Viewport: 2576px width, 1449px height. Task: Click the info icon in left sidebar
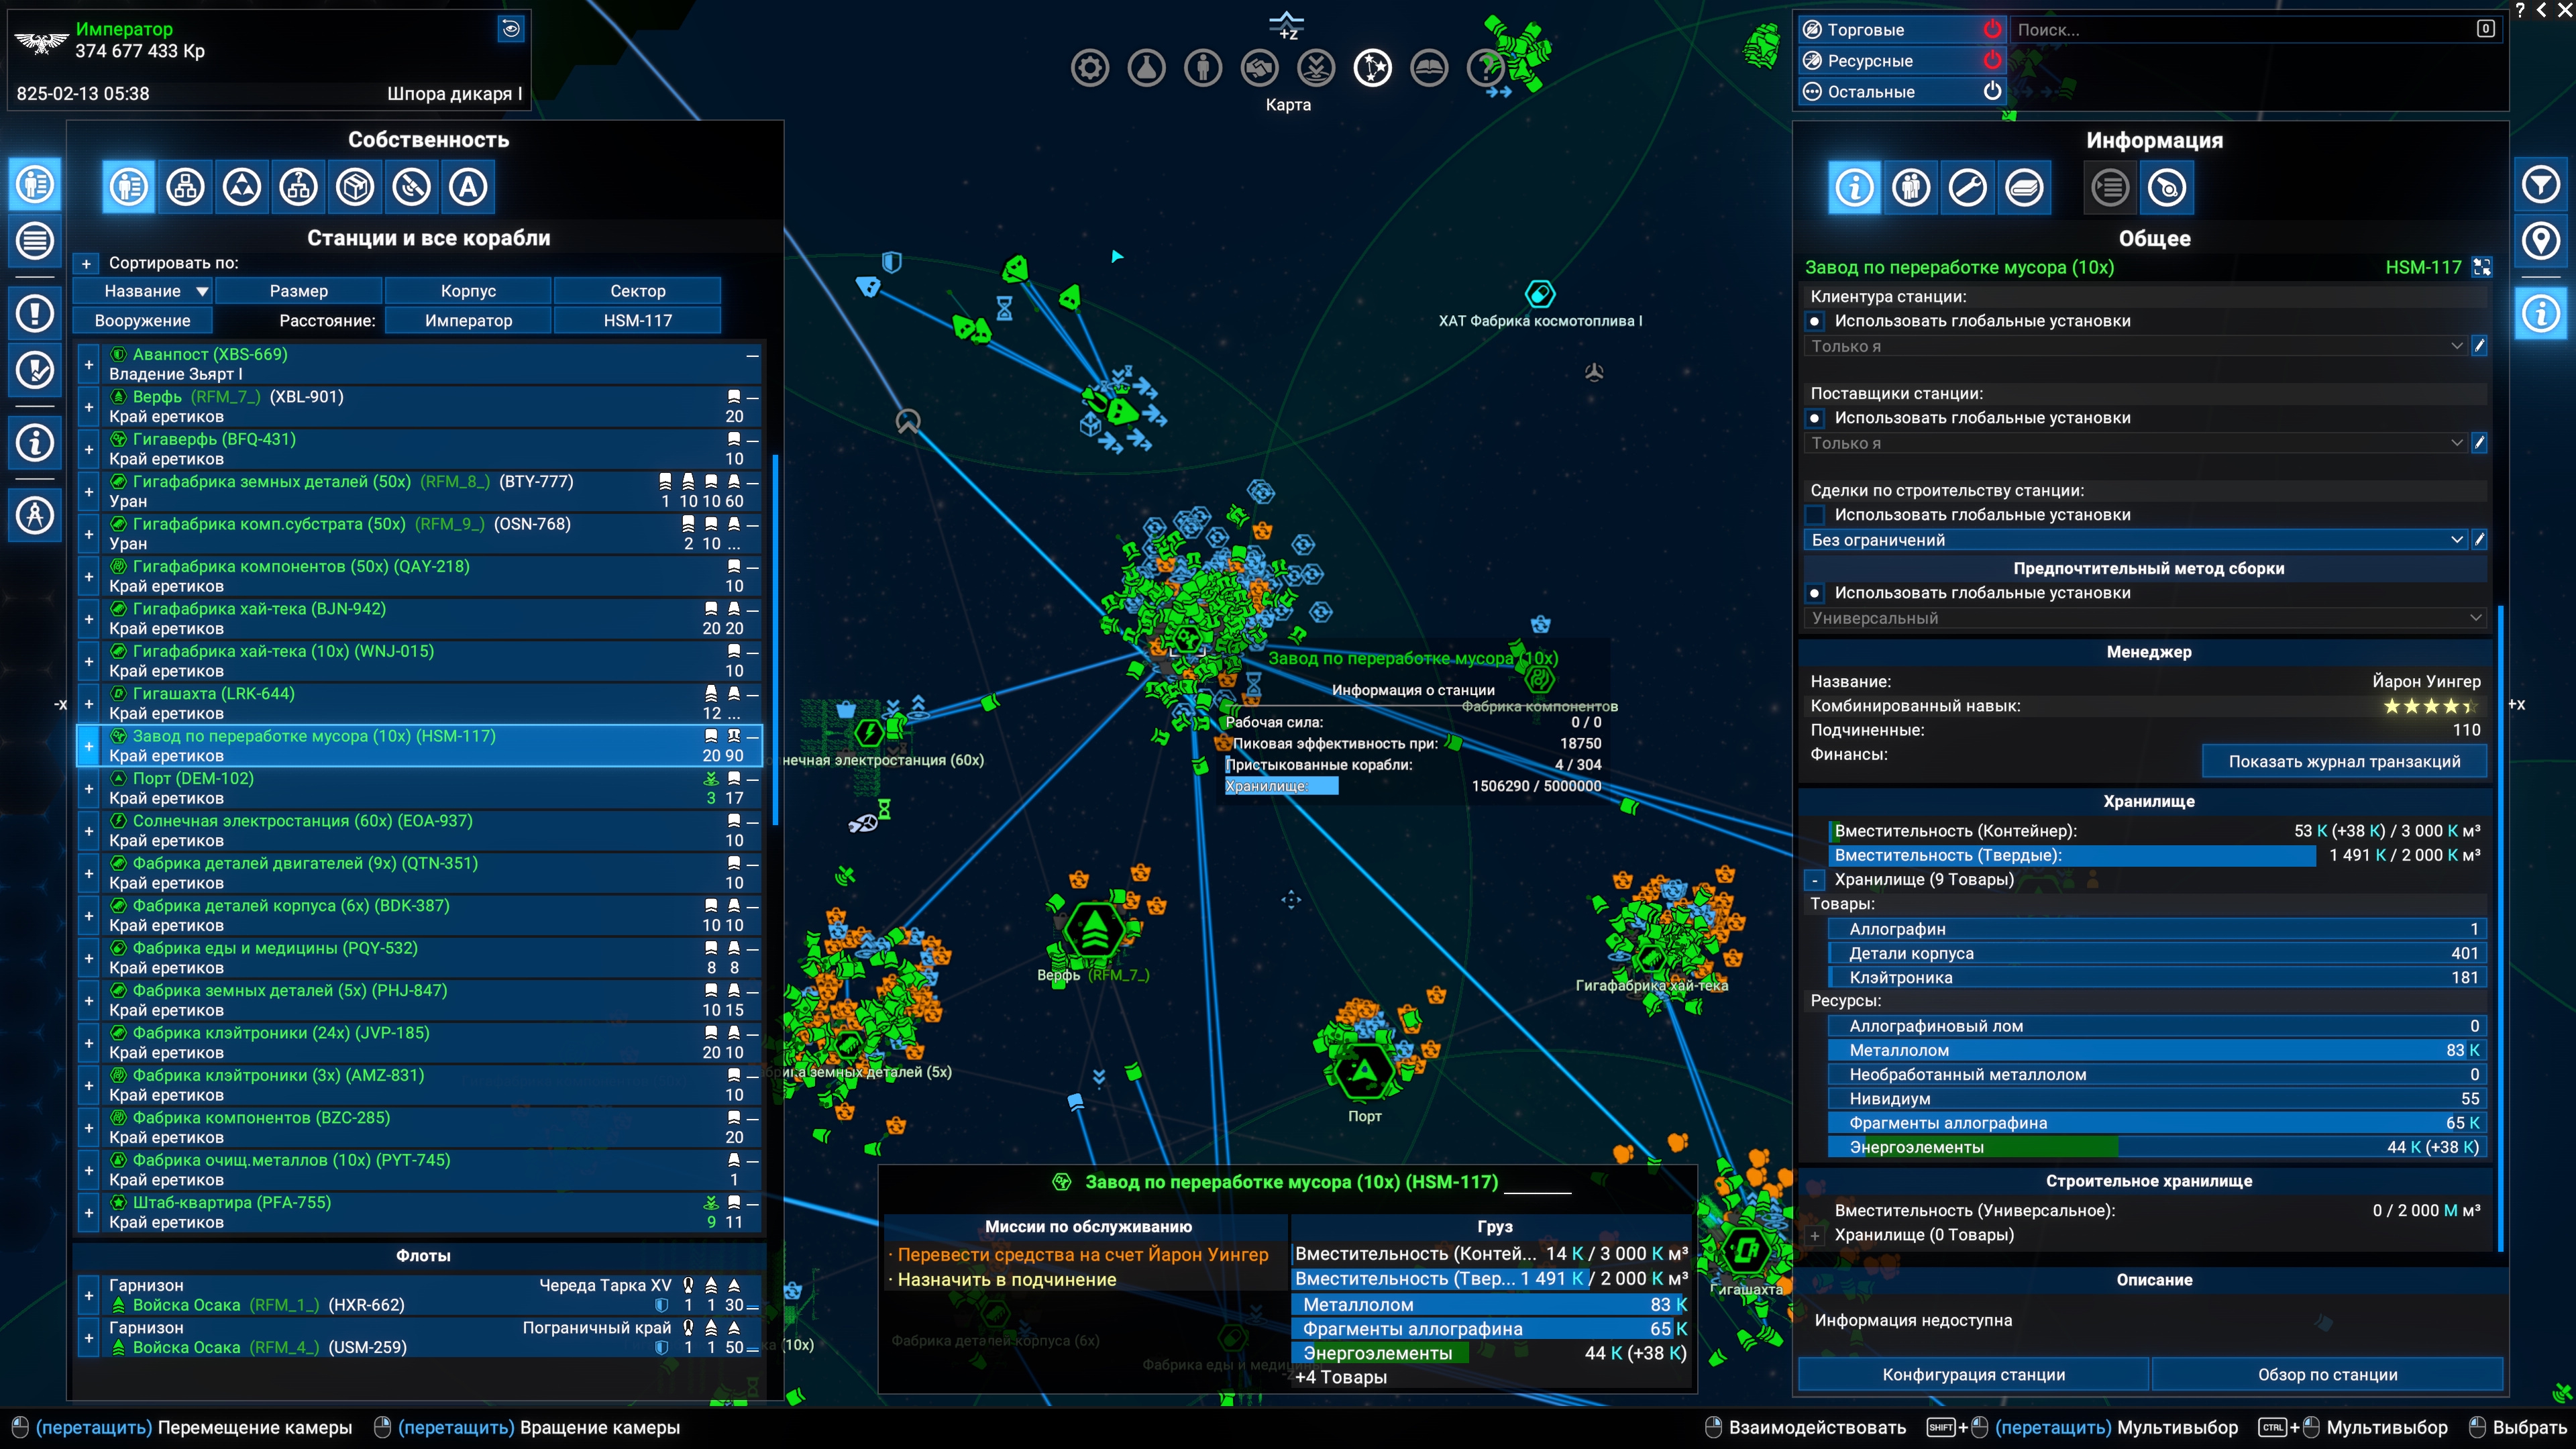(x=35, y=443)
